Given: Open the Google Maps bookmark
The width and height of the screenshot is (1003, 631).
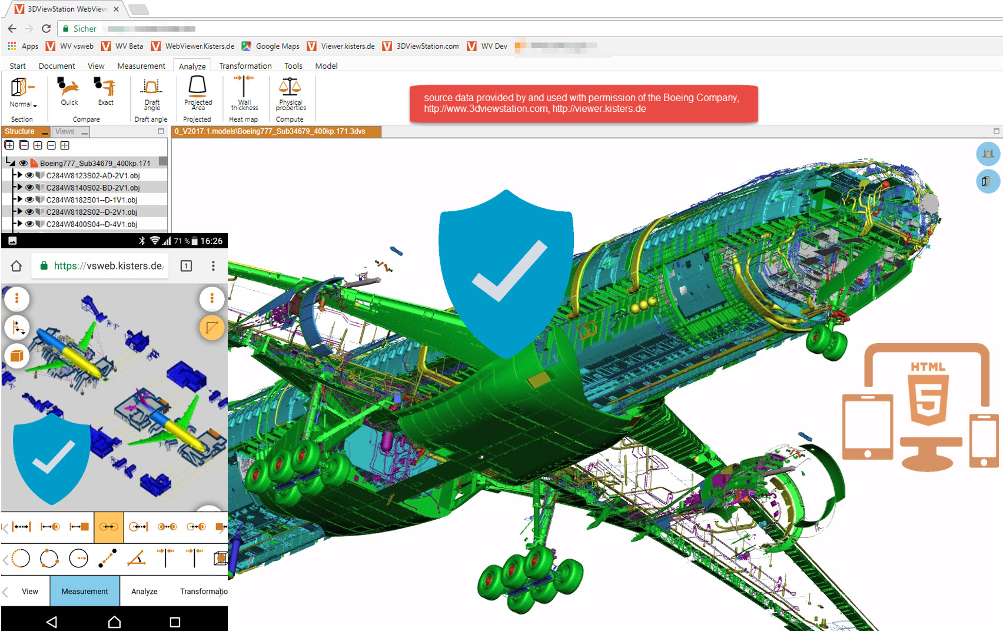Looking at the screenshot, I should (271, 46).
